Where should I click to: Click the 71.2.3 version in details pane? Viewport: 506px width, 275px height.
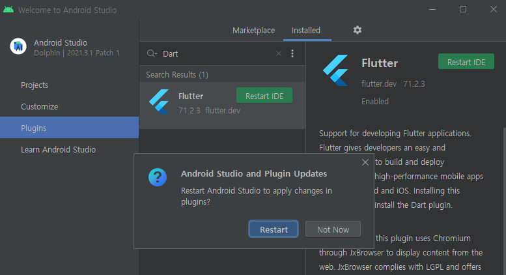click(x=414, y=84)
